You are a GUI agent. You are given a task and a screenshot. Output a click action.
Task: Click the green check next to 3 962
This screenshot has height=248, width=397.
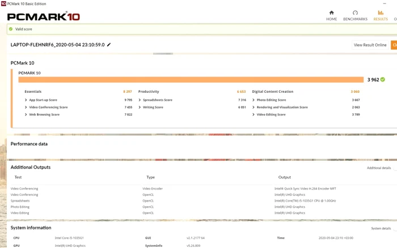tap(383, 80)
